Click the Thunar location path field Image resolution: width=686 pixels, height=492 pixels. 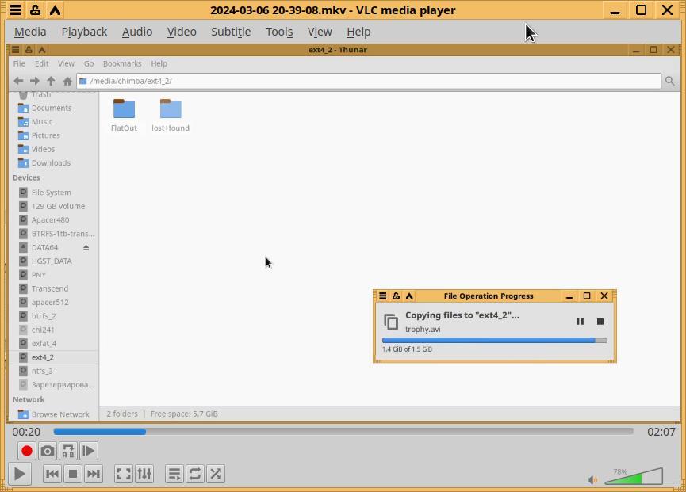pos(368,81)
